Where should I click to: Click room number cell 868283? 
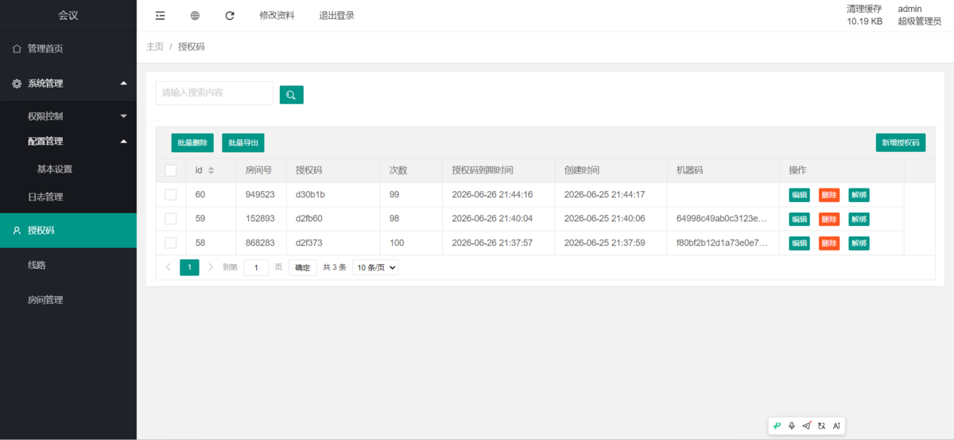pos(260,243)
